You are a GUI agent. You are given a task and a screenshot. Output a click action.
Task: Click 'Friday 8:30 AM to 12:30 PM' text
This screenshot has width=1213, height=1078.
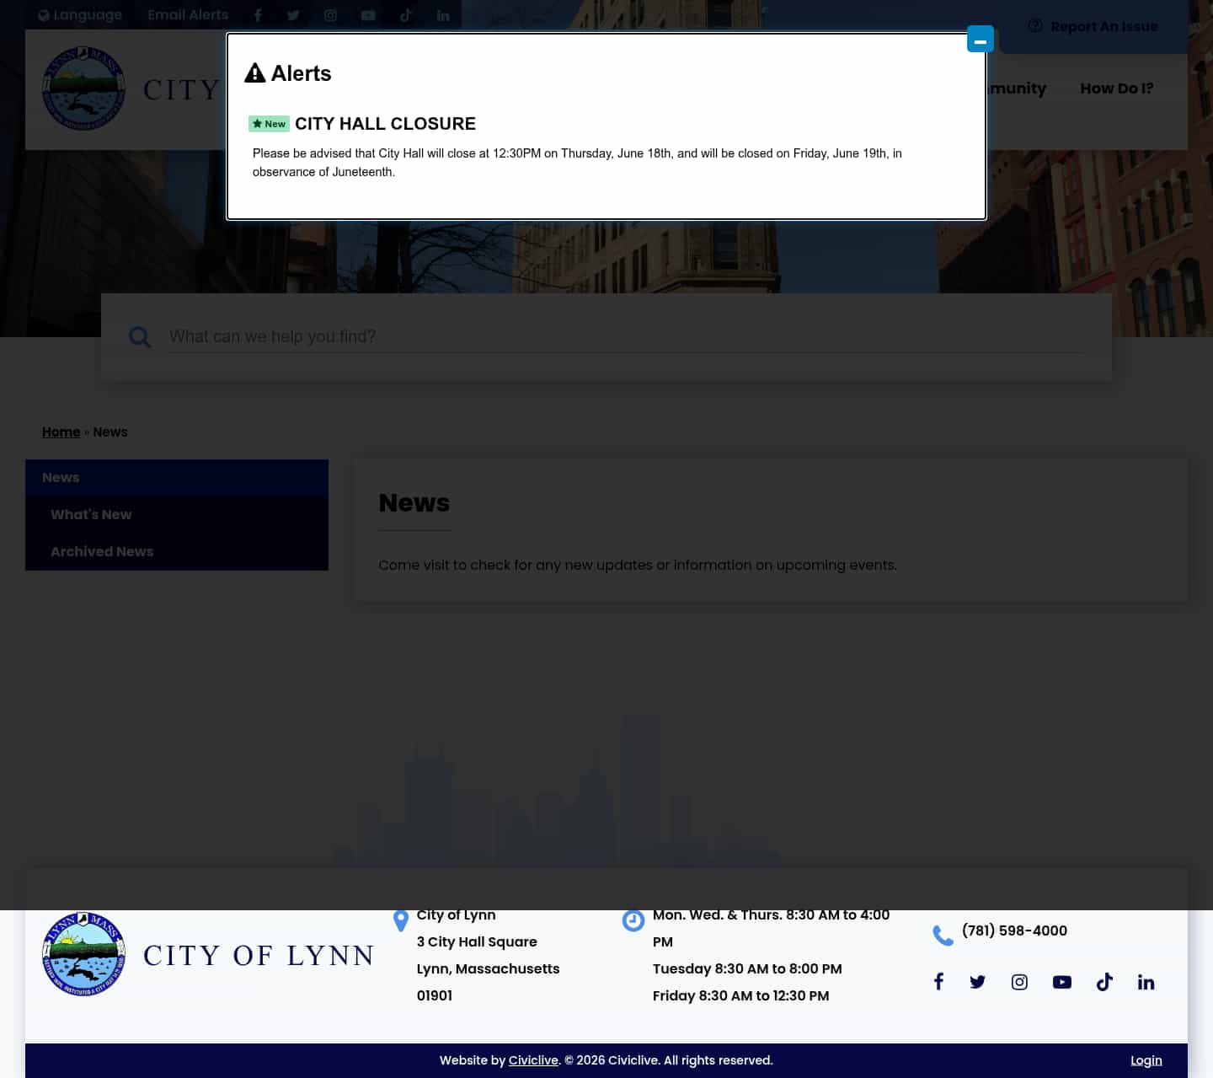[741, 995]
